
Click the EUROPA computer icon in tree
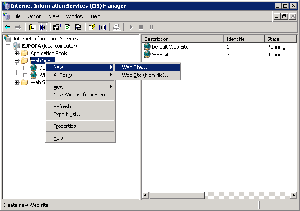coord(16,46)
